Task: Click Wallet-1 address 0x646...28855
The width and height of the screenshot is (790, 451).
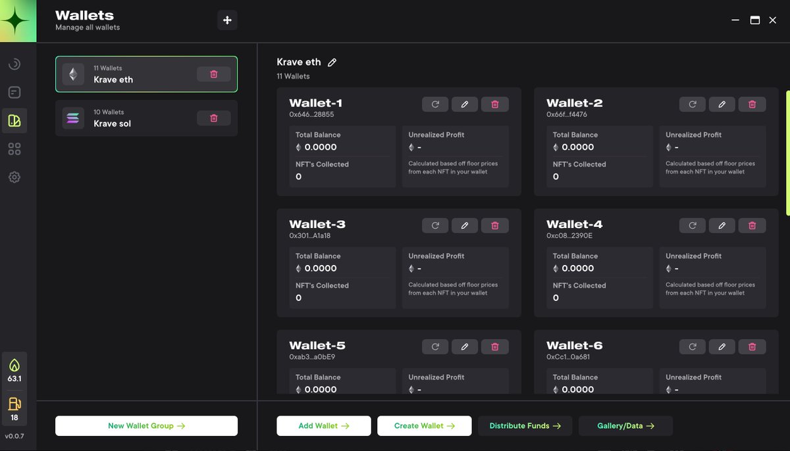Action: (x=311, y=114)
